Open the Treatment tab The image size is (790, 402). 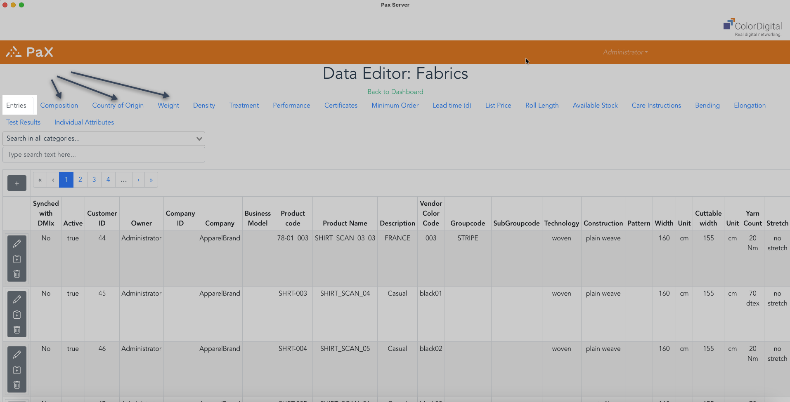pos(244,106)
